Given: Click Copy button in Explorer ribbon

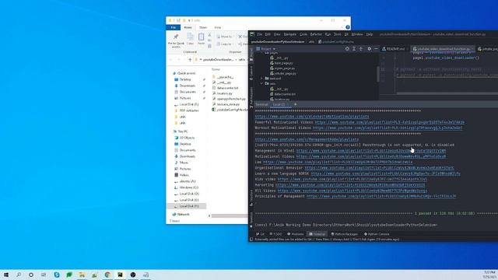Looking at the screenshot, I should click(190, 40).
